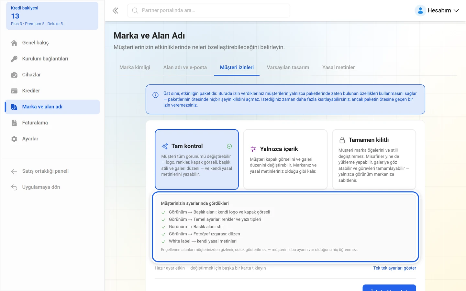Click the credit card icon beside Krediler
This screenshot has height=291, width=466.
click(x=14, y=91)
